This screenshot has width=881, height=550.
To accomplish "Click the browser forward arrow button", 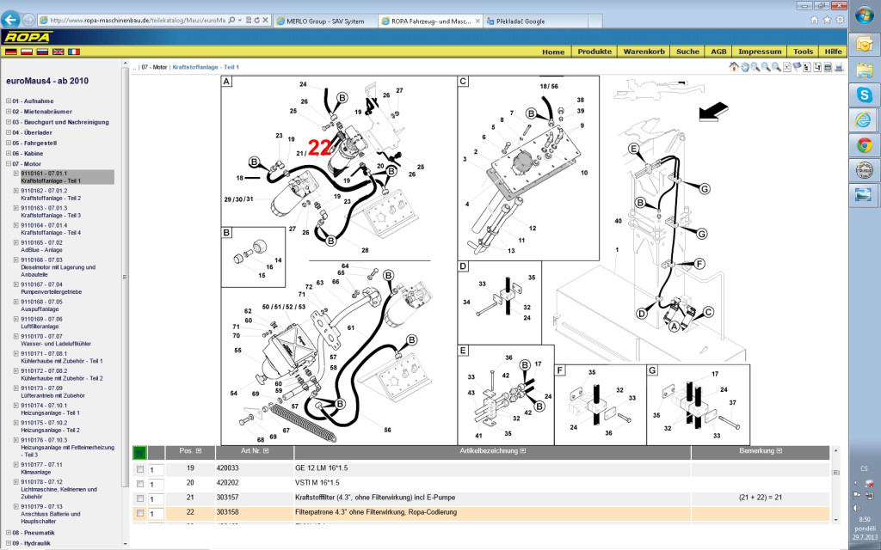I will pyautogui.click(x=28, y=21).
